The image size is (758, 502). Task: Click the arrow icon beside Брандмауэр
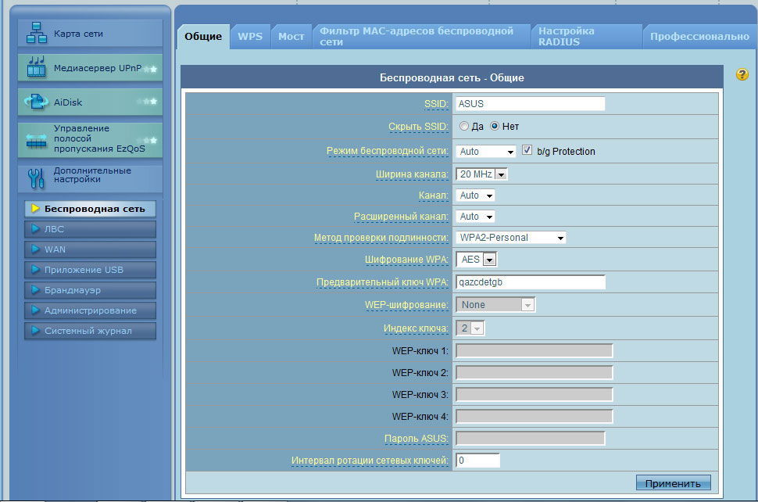point(35,290)
